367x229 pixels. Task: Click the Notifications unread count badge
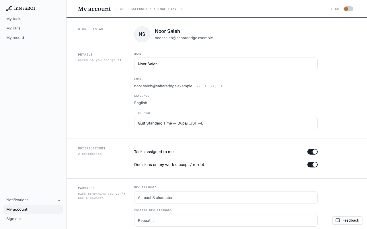[59, 200]
